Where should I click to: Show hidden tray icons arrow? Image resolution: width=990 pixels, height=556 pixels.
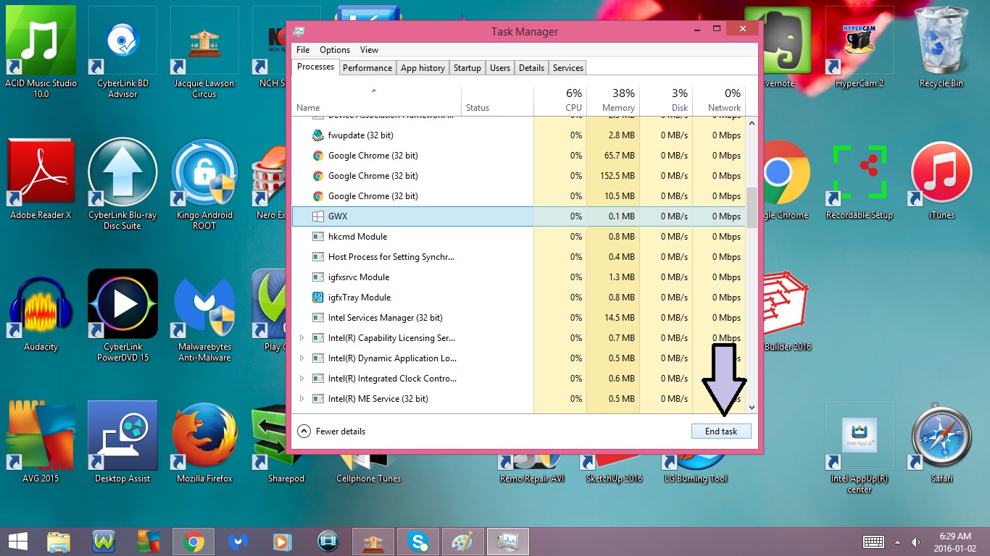click(x=897, y=542)
